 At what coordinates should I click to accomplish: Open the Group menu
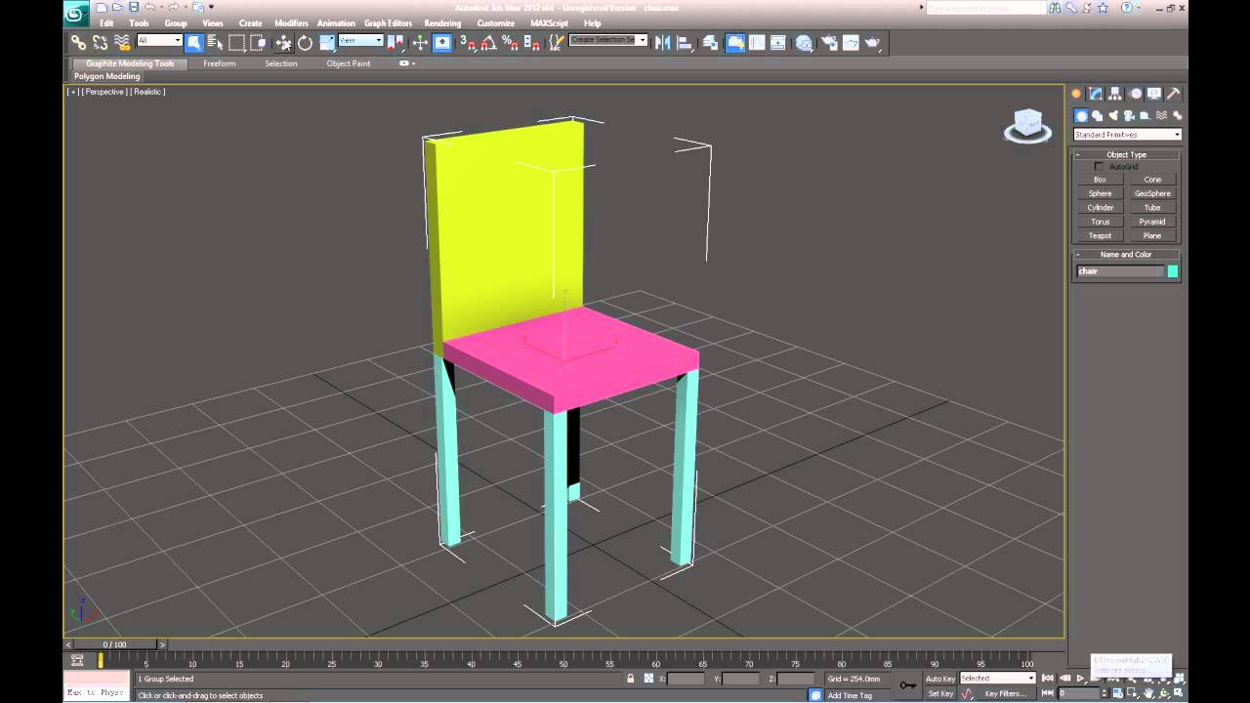click(x=176, y=23)
